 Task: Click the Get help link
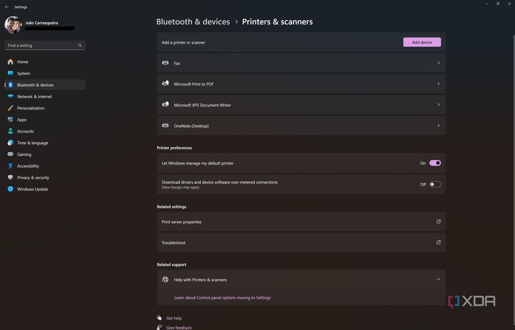[174, 318]
